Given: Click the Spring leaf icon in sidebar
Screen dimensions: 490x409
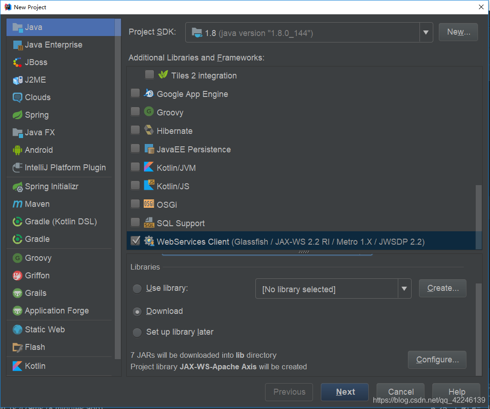Looking at the screenshot, I should 18,115.
